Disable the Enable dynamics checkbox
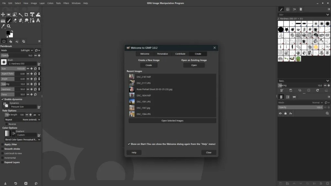Image resolution: width=331 pixels, height=186 pixels. pyautogui.click(x=3, y=99)
